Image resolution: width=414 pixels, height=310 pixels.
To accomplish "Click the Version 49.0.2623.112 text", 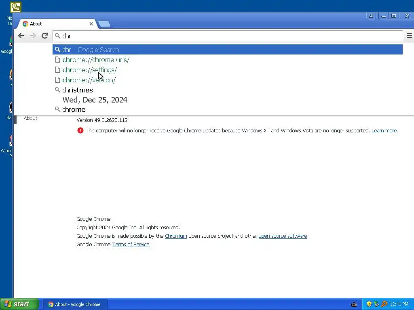I will click(102, 120).
